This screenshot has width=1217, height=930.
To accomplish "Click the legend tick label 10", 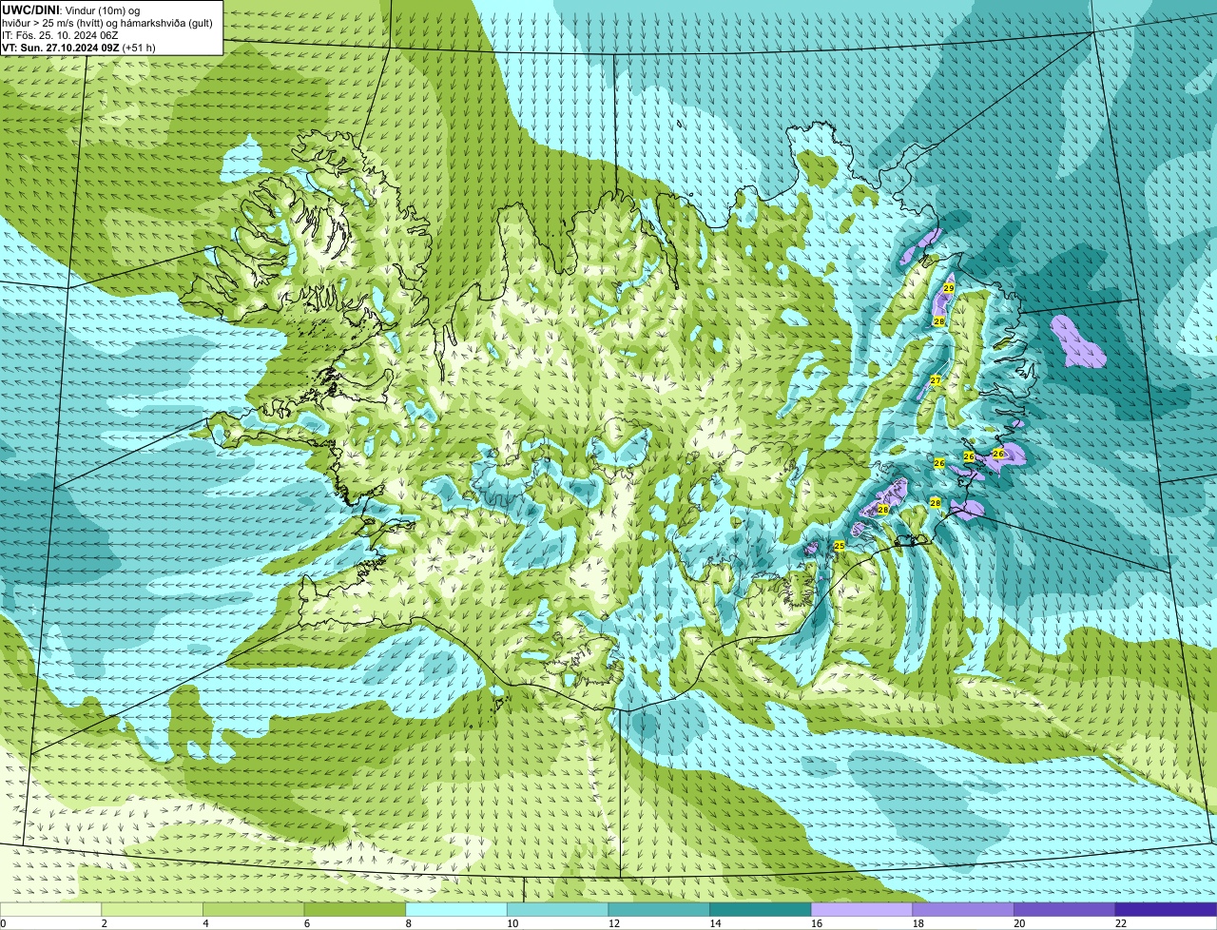I will [512, 923].
